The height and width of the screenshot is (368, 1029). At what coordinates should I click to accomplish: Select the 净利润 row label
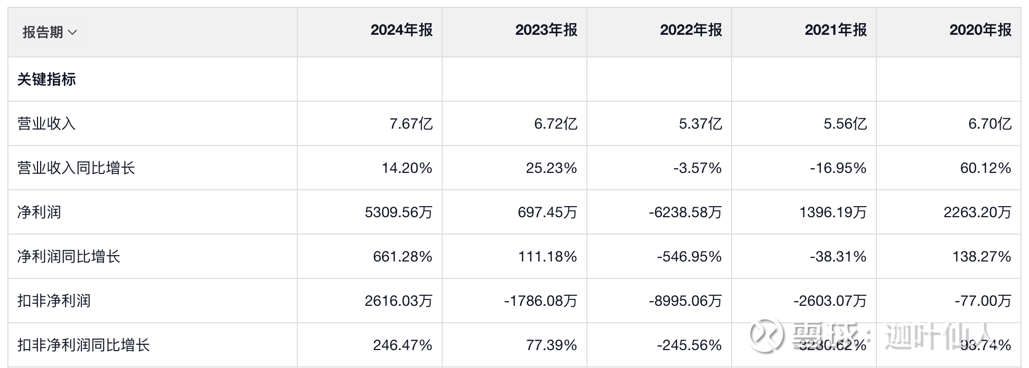pos(39,212)
